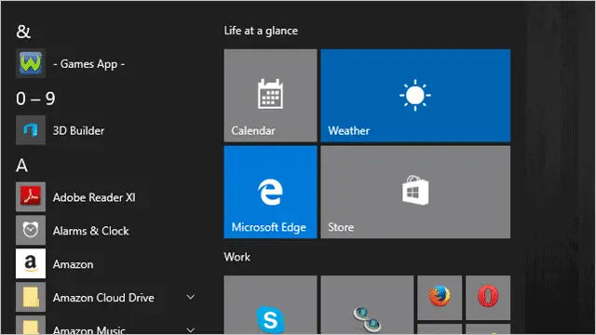Image resolution: width=596 pixels, height=335 pixels.
Task: Open 'Adobe Reader XI' from the app list
Action: pyautogui.click(x=94, y=197)
